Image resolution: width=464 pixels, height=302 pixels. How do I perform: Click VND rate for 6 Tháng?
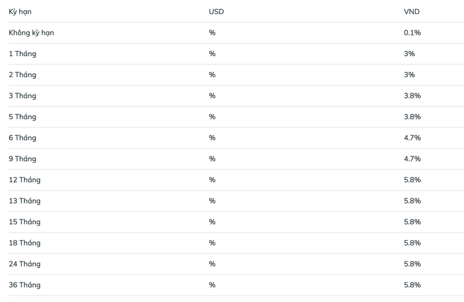(412, 138)
